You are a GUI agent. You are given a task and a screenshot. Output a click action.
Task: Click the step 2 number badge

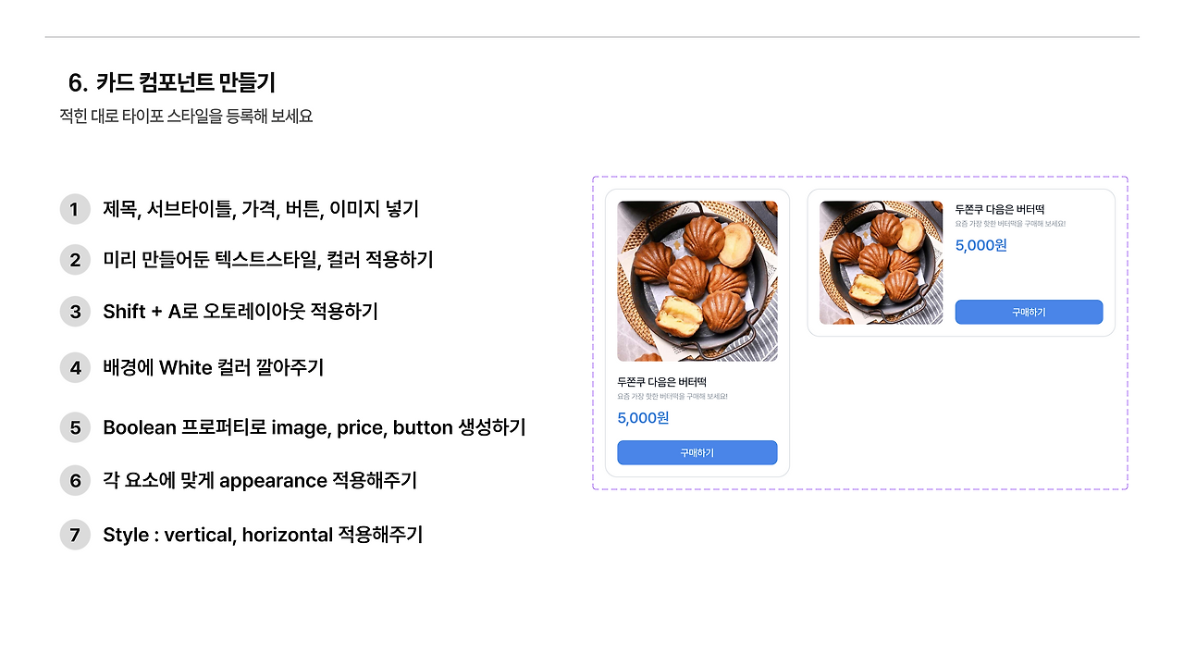coord(75,260)
